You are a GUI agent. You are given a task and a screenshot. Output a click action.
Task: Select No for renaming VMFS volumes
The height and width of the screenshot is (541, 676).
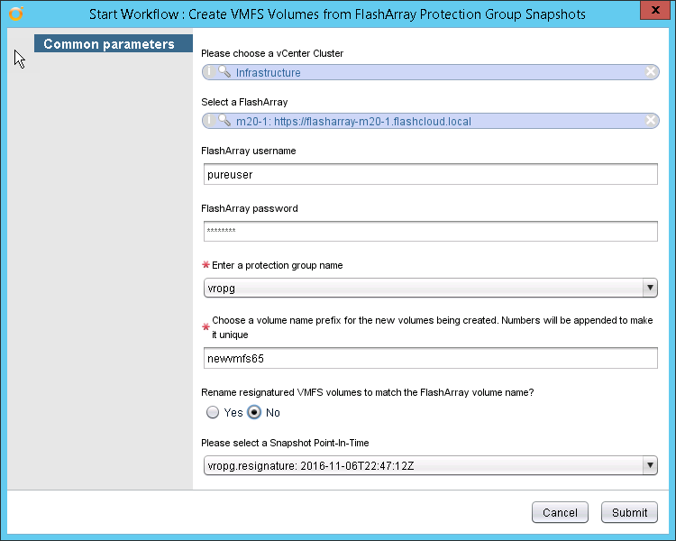[254, 412]
